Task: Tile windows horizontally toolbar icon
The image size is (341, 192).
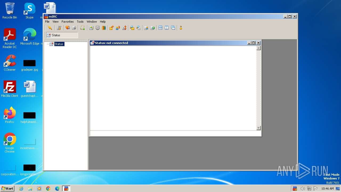Action: 160,28
